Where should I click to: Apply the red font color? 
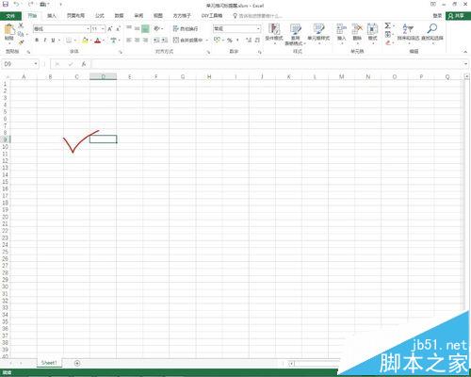[x=98, y=41]
